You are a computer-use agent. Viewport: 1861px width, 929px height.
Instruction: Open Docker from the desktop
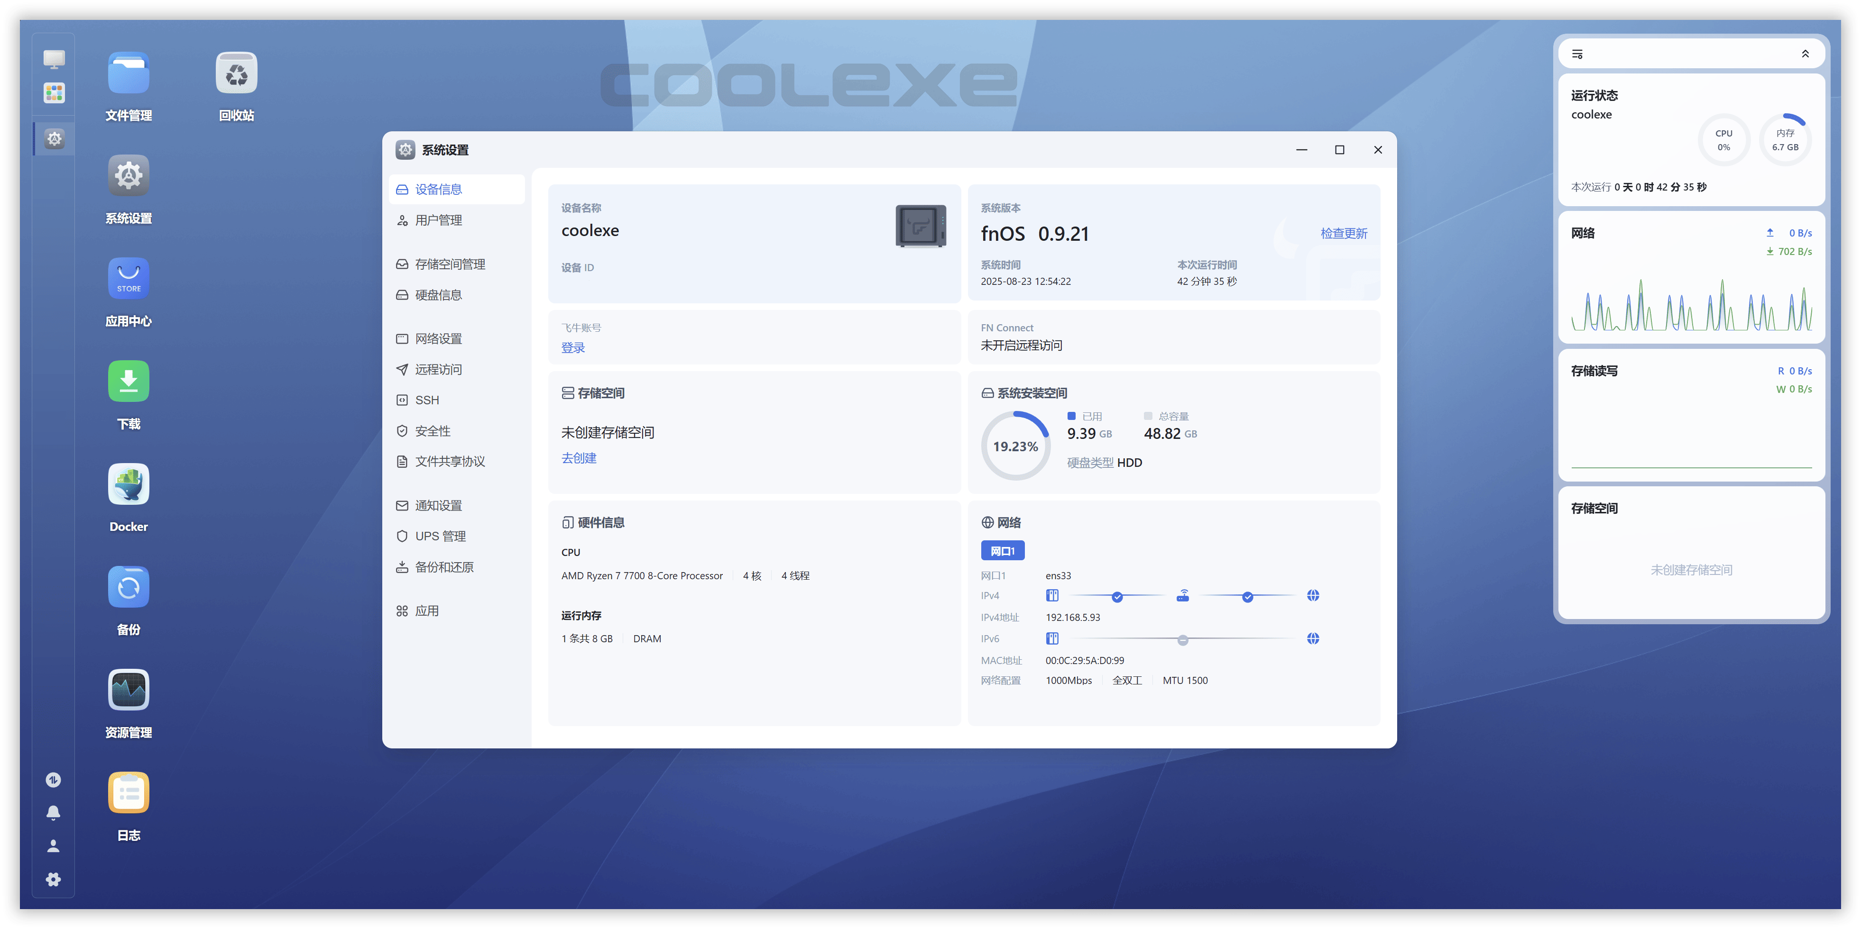point(128,483)
